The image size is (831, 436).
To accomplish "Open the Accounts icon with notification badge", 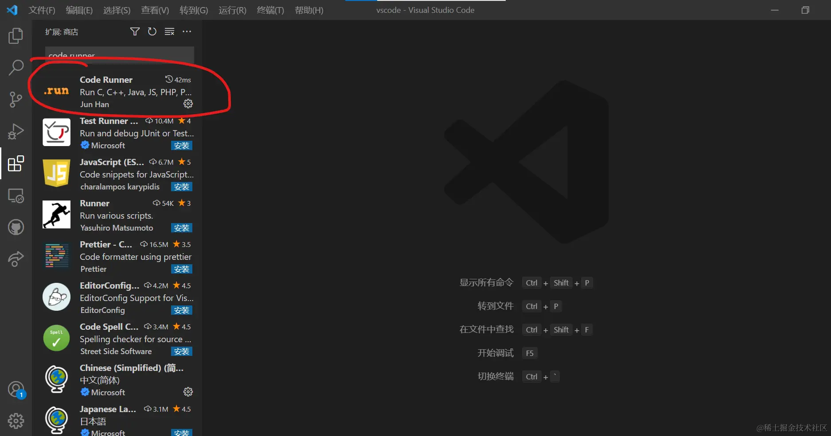I will click(16, 389).
